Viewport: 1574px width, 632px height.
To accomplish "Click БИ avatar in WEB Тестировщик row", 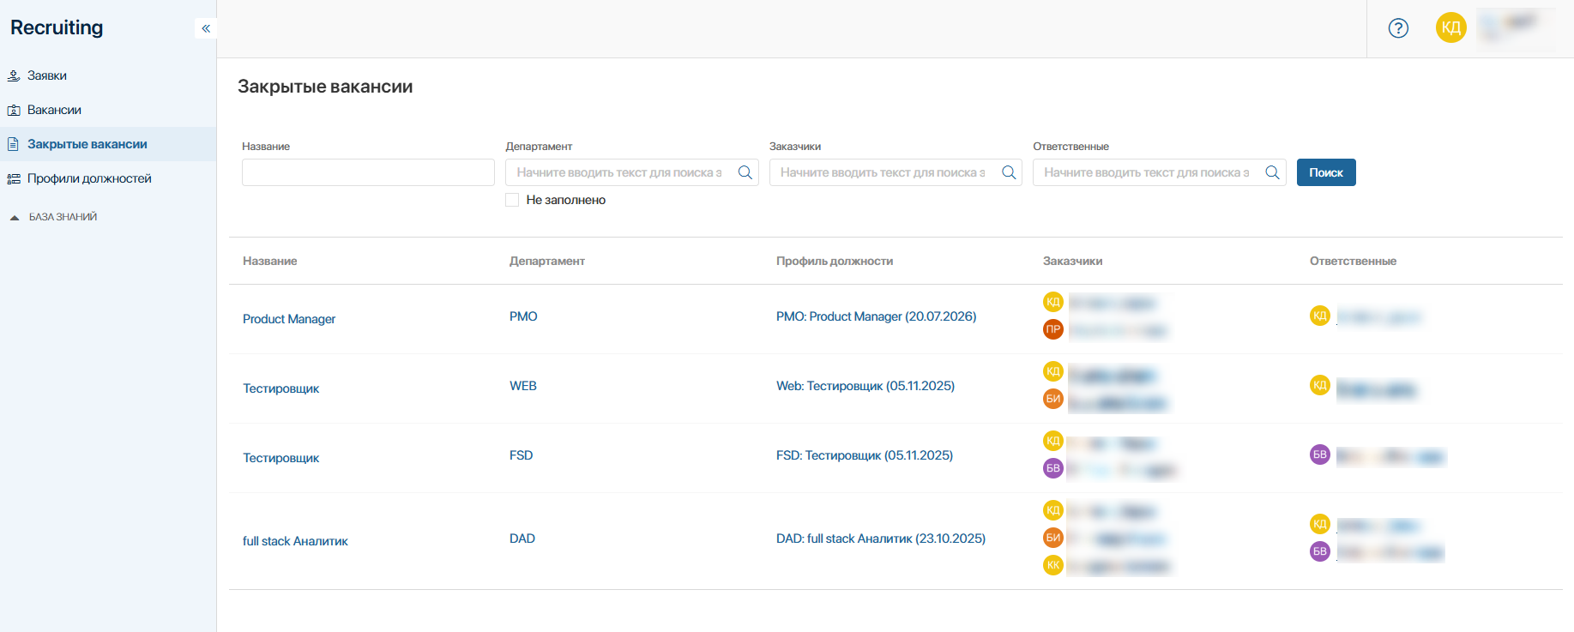I will [1053, 399].
